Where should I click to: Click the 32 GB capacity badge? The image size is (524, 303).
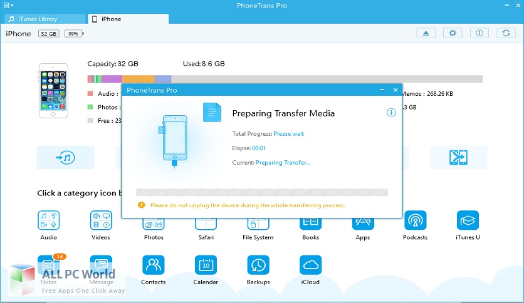pyautogui.click(x=49, y=33)
